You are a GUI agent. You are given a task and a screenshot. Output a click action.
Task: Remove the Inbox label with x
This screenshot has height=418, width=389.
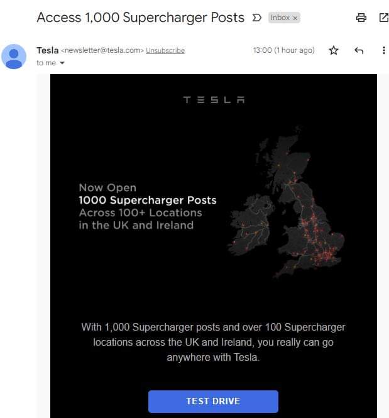tap(295, 18)
